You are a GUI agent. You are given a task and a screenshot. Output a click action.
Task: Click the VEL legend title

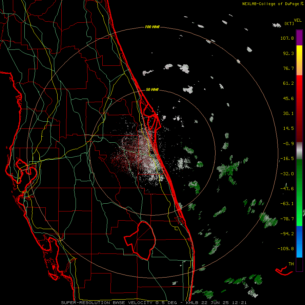pos(298,20)
